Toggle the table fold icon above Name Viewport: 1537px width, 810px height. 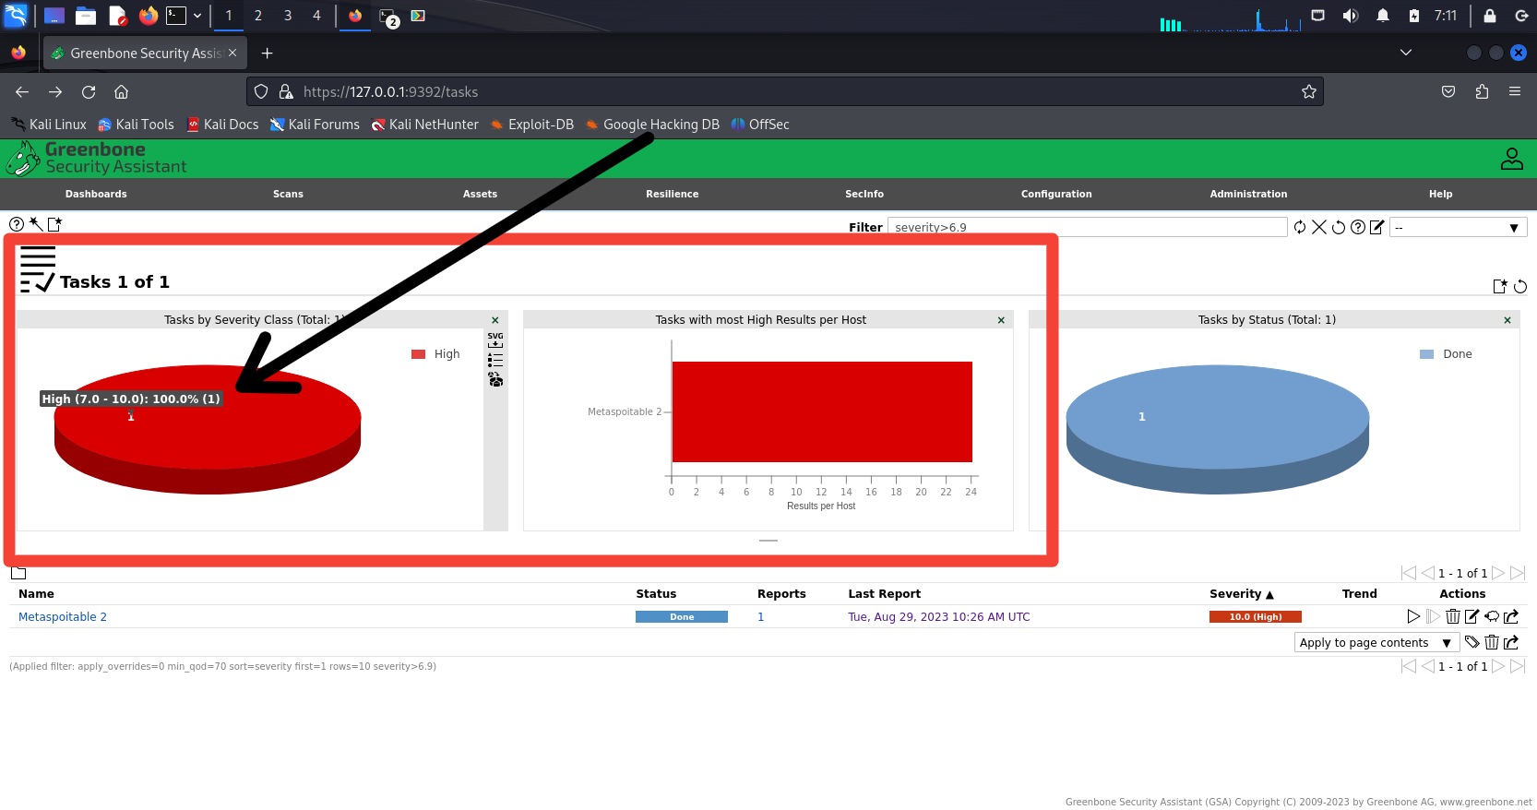(x=18, y=573)
